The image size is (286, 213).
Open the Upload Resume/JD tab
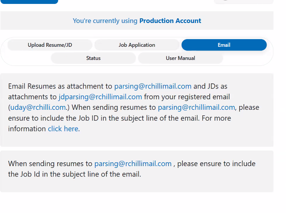coord(50,45)
